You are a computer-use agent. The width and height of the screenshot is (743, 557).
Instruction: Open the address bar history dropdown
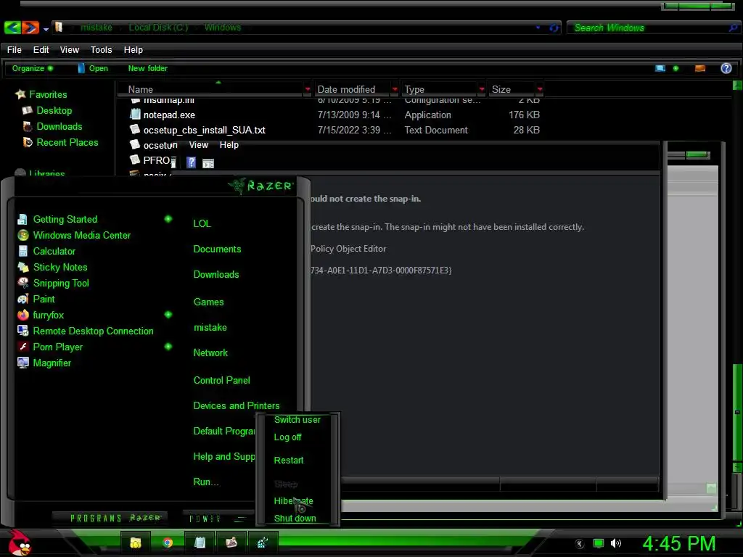(538, 28)
